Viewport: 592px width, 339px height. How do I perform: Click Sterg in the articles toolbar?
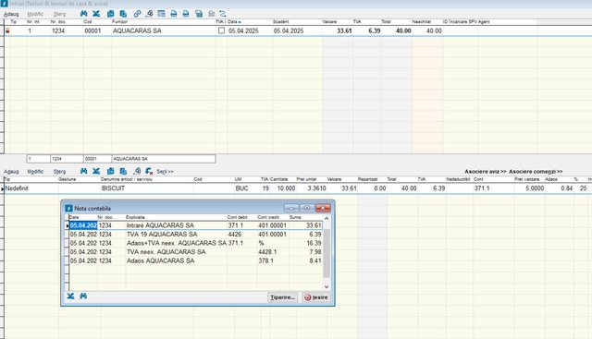point(59,172)
